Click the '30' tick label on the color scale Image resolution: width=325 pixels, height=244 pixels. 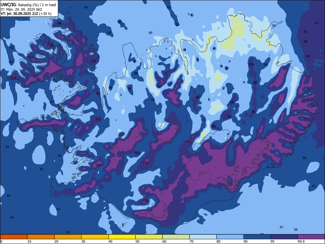[x=83, y=241]
